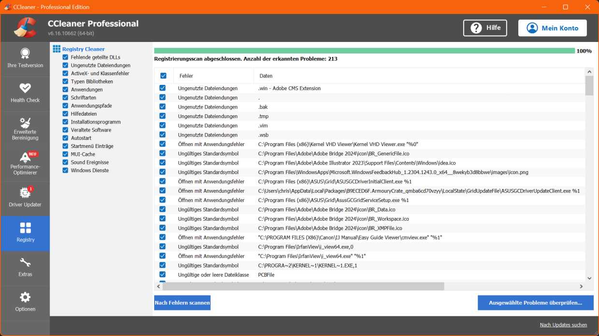The image size is (599, 336).
Task: Open Mein Konto
Action: pyautogui.click(x=552, y=28)
